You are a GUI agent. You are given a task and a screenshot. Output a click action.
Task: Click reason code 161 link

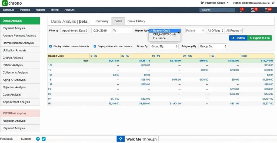50,75
